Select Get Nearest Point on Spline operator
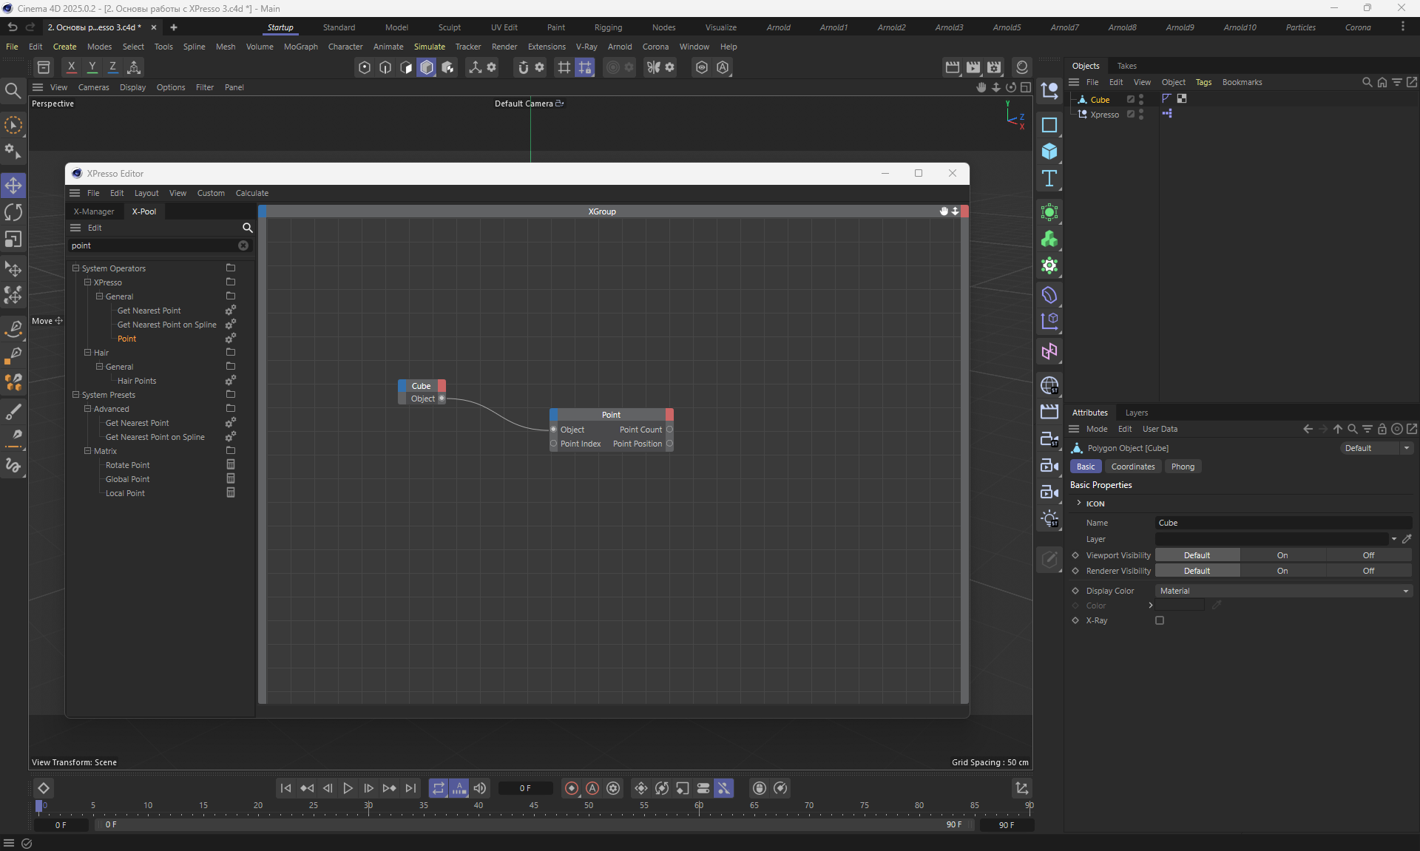Viewport: 1420px width, 851px height. click(166, 325)
